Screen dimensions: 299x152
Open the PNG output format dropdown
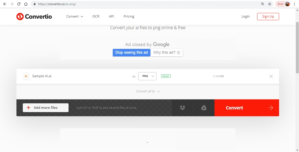[147, 76]
